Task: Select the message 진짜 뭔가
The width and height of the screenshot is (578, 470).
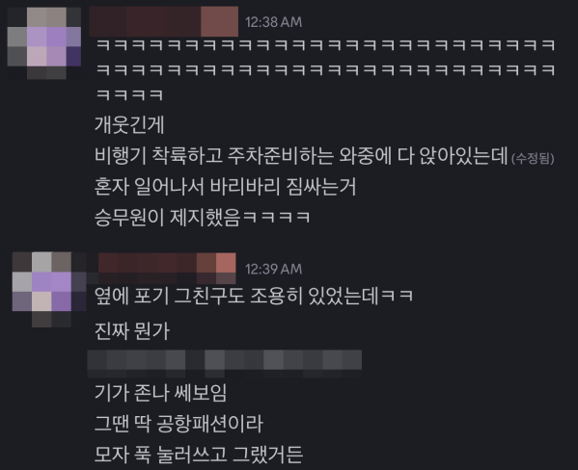Action: (x=132, y=331)
